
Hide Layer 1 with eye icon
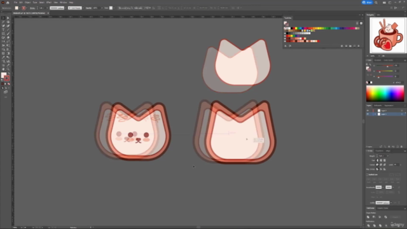pos(368,114)
